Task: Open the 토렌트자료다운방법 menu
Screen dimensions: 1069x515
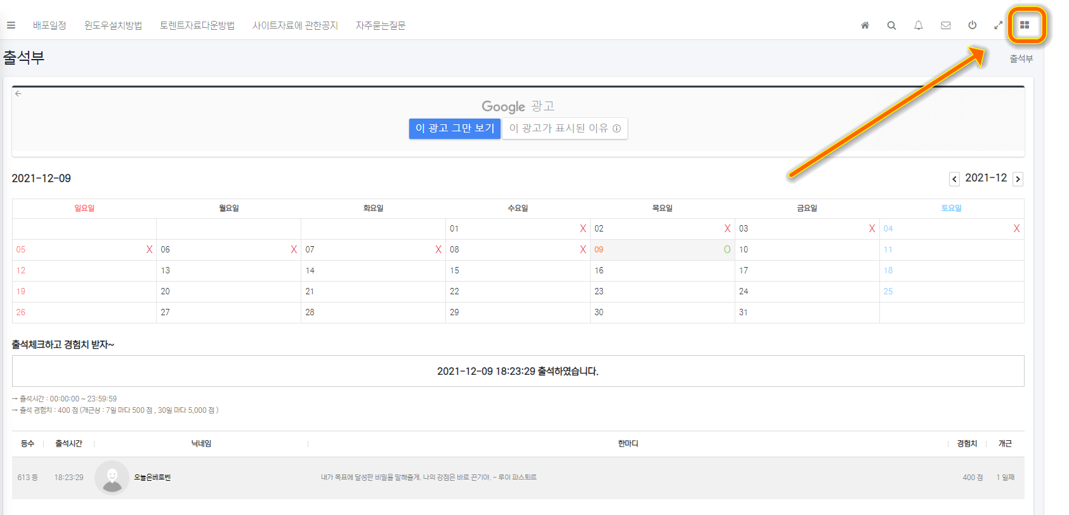Action: pyautogui.click(x=197, y=25)
